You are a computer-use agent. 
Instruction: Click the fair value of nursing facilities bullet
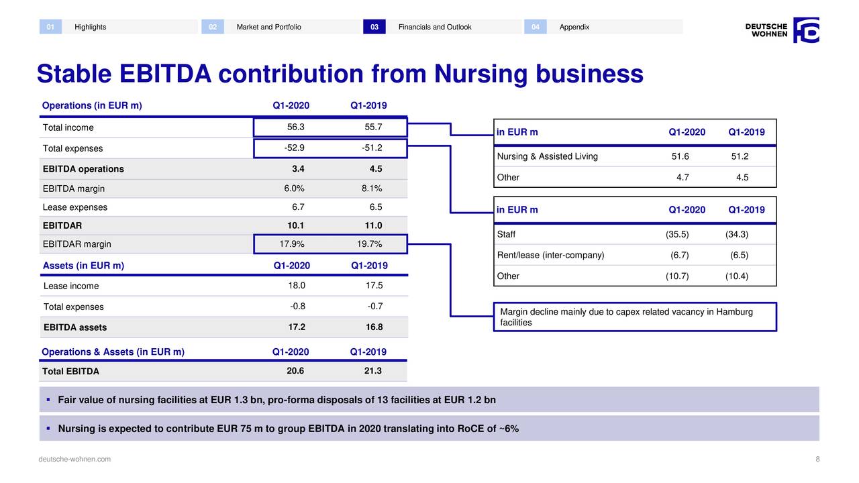429,400
